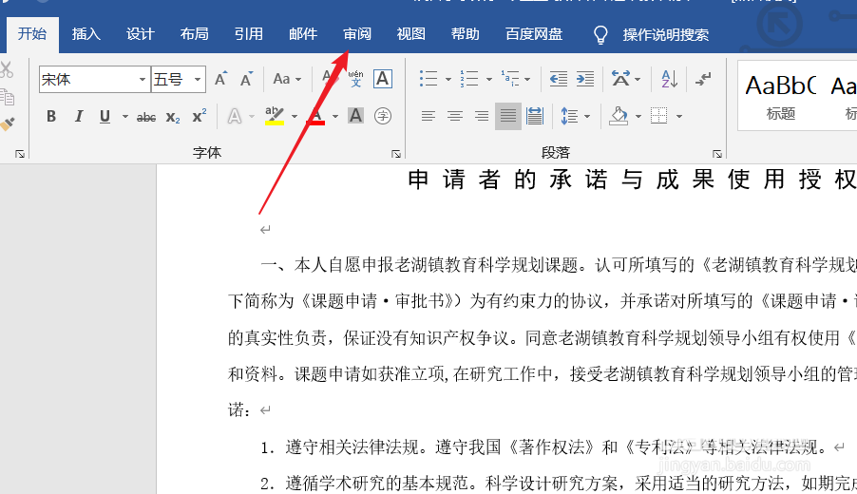Open the 帮助 tab

click(x=466, y=34)
